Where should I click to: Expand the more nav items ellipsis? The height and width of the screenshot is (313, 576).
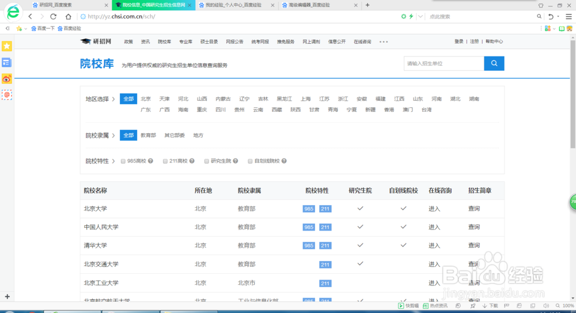pyautogui.click(x=384, y=42)
